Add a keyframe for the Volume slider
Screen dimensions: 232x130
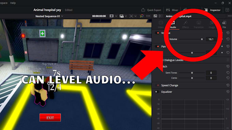pyautogui.click(x=222, y=39)
